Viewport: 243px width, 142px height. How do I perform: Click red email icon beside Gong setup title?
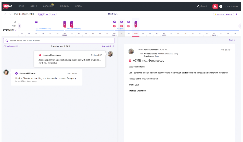click(x=130, y=61)
